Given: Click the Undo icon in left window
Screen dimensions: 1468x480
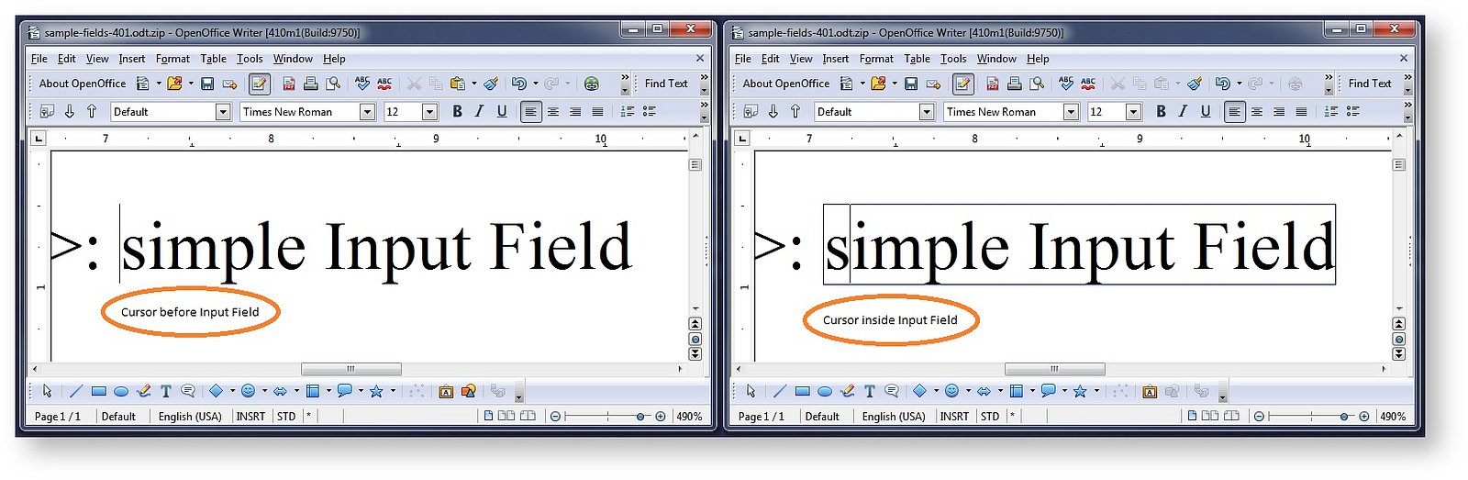Looking at the screenshot, I should (518, 84).
